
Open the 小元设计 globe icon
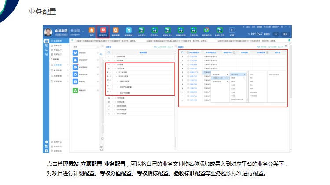pos(141,30)
